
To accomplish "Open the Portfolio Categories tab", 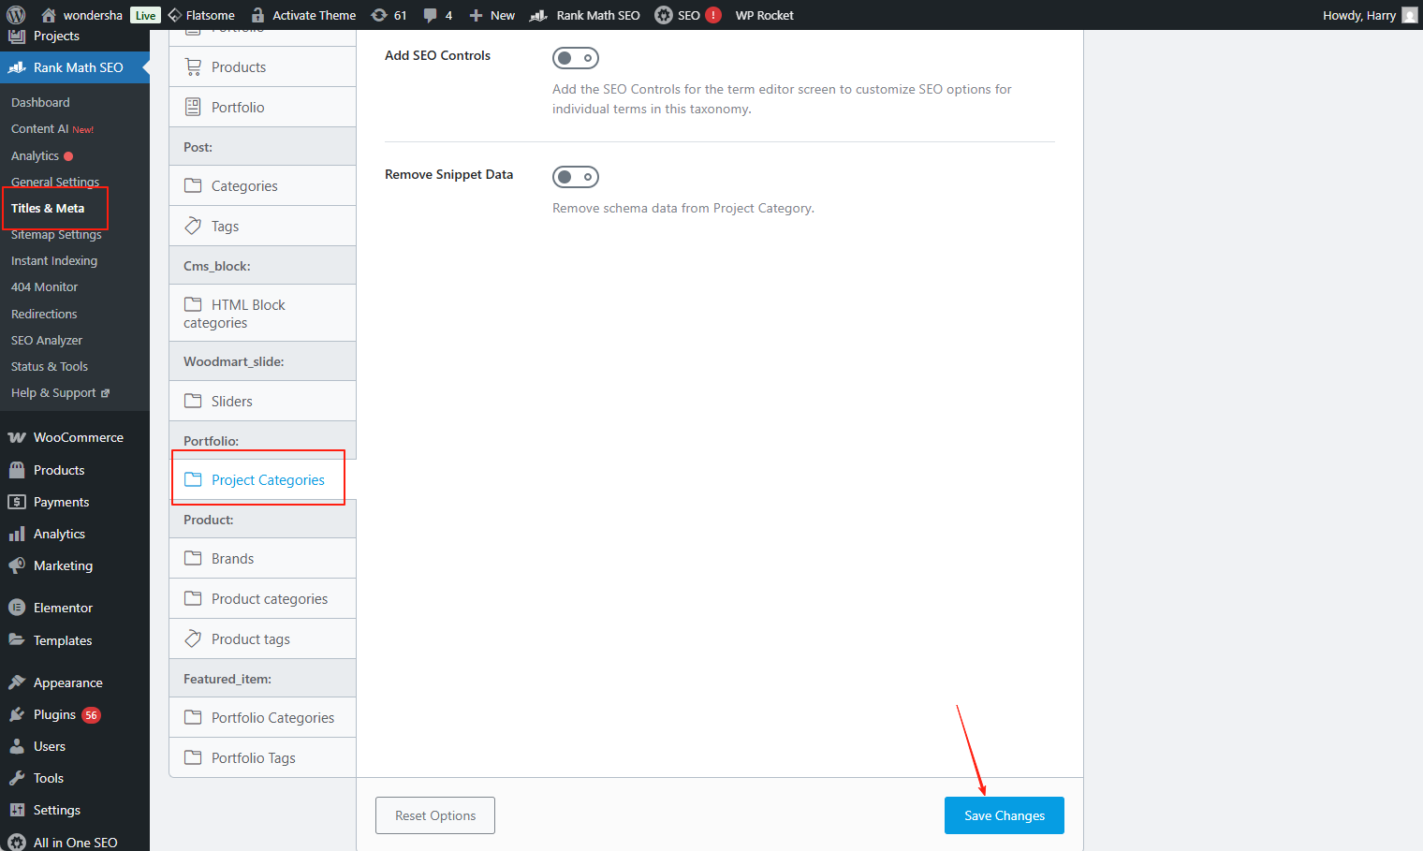I will pyautogui.click(x=262, y=717).
